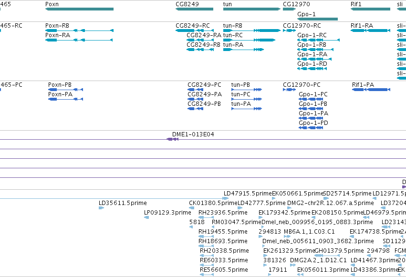Select EST LD42777.5prime
This screenshot has width=406, height=277.
[240, 208]
